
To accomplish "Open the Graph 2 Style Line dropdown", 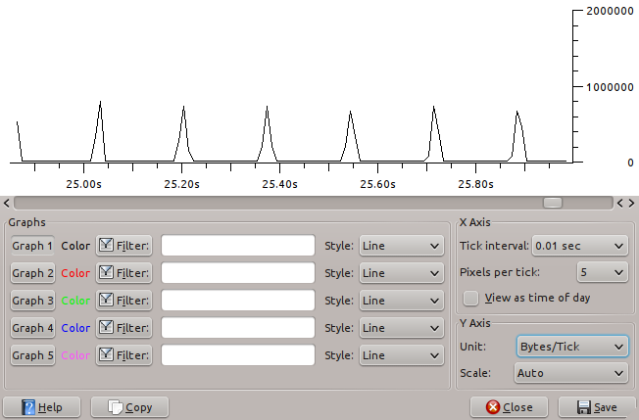I will pyautogui.click(x=401, y=273).
